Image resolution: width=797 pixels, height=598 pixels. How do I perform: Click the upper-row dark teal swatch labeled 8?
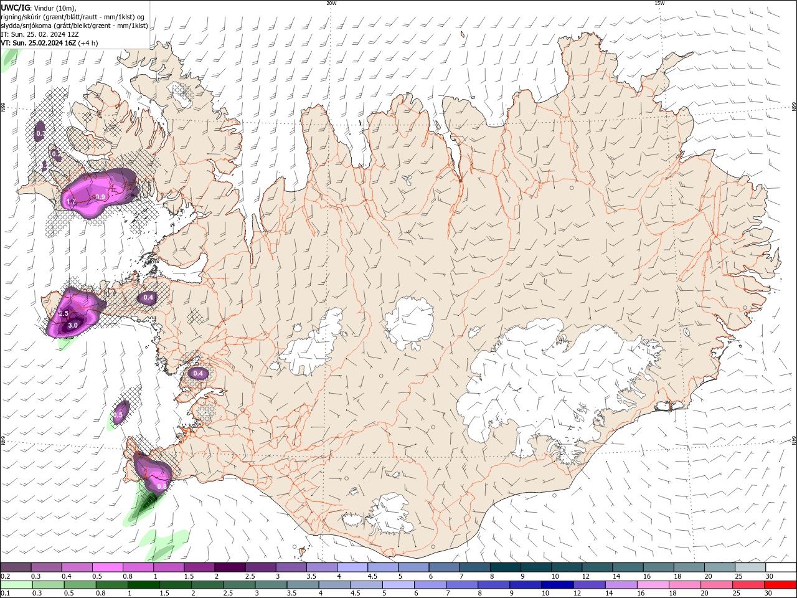click(505, 567)
